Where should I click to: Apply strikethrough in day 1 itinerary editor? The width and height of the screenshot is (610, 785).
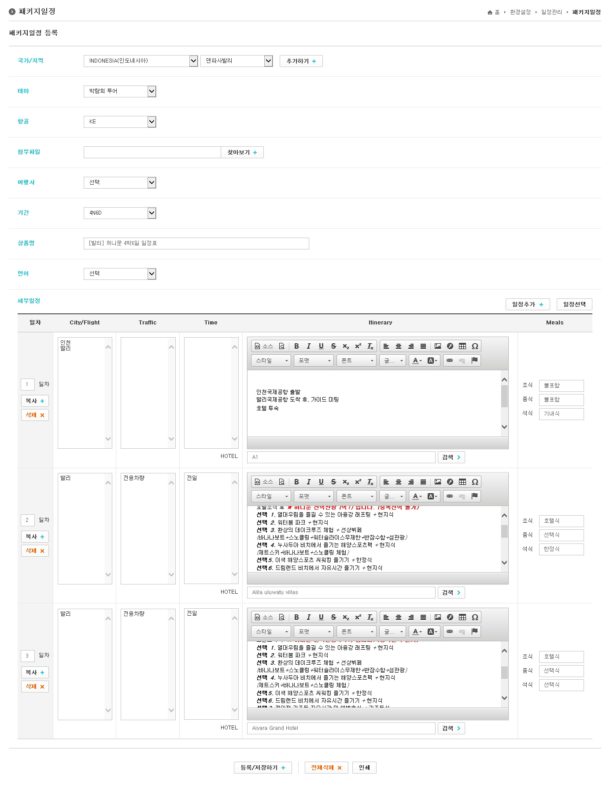click(333, 346)
